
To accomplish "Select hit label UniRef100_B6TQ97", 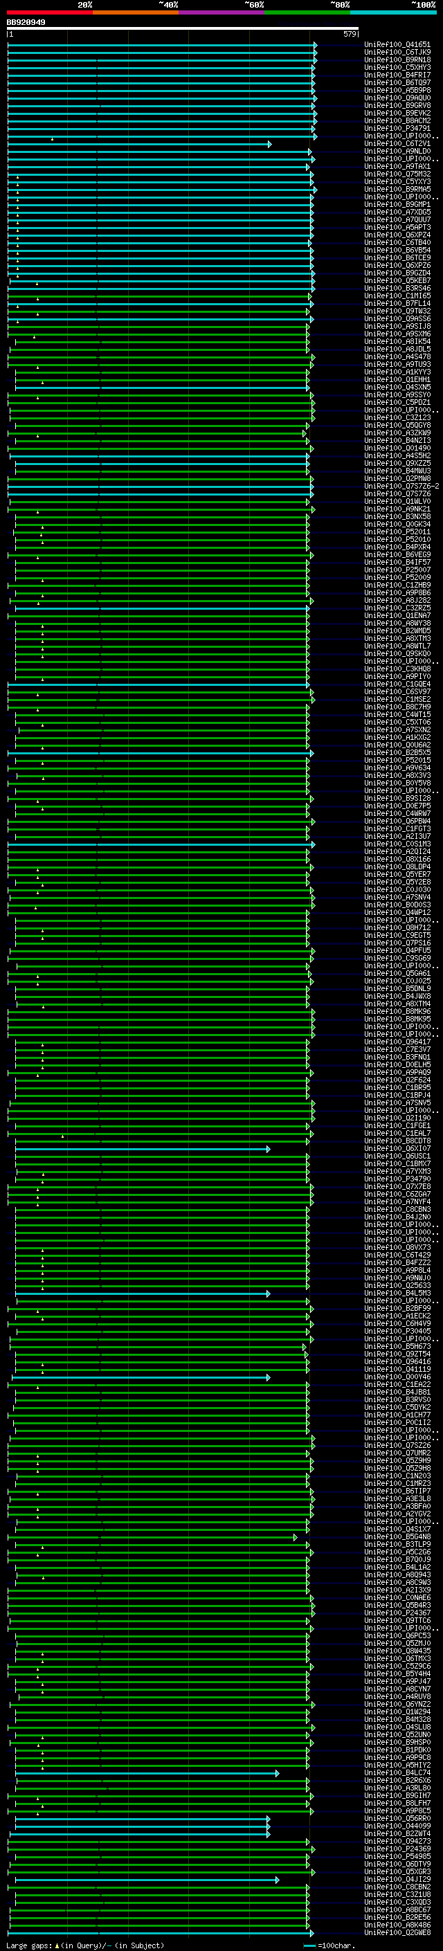I will click(x=397, y=82).
